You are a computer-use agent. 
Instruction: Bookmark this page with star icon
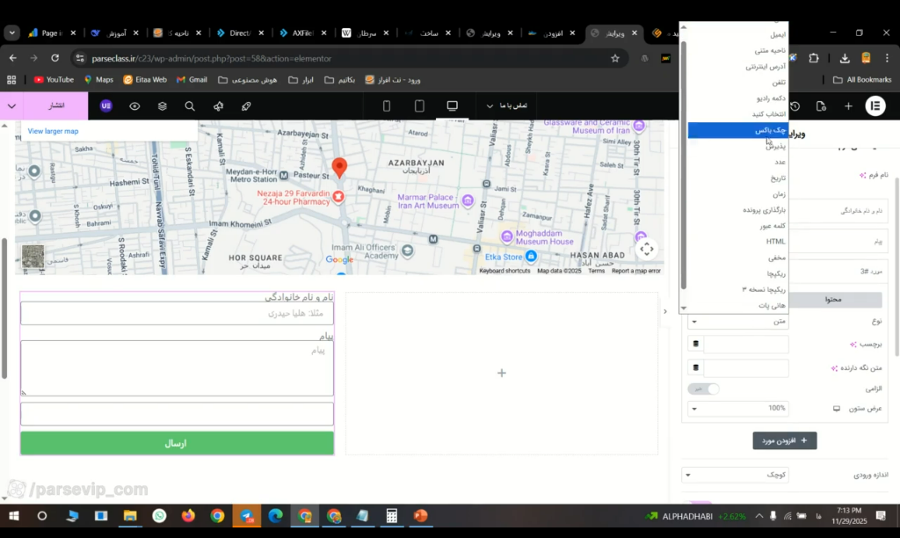[615, 59]
